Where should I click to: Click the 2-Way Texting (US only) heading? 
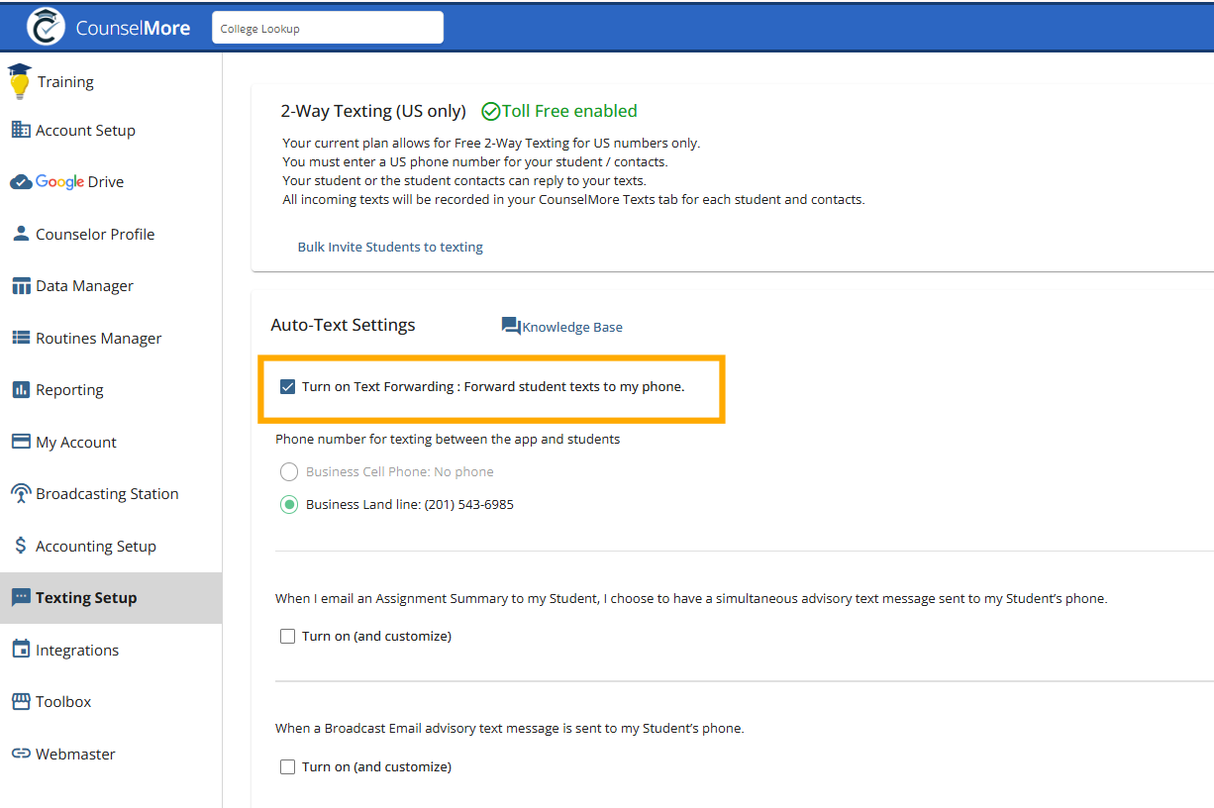point(373,111)
